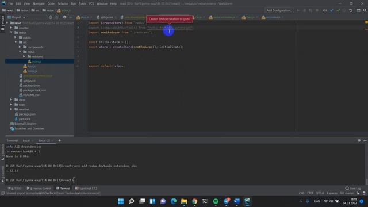Add a new terminal session with plus

point(60,140)
